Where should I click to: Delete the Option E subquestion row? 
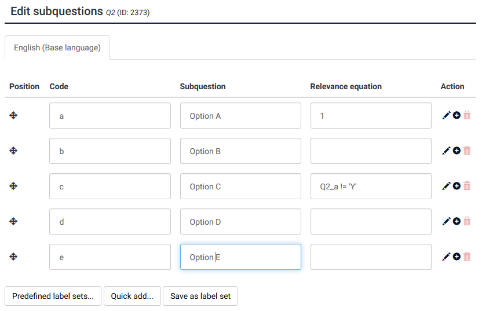pyautogui.click(x=467, y=257)
